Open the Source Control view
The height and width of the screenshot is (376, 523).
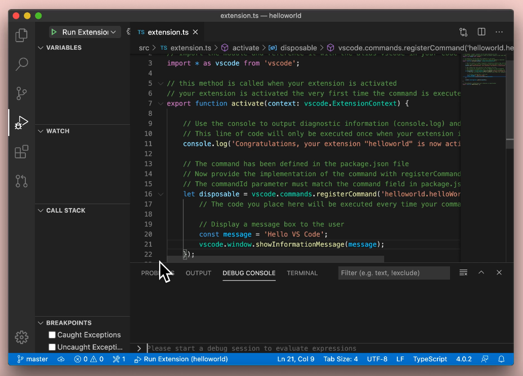point(21,93)
